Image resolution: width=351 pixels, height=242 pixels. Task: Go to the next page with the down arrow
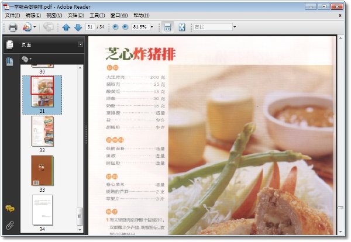(78, 27)
